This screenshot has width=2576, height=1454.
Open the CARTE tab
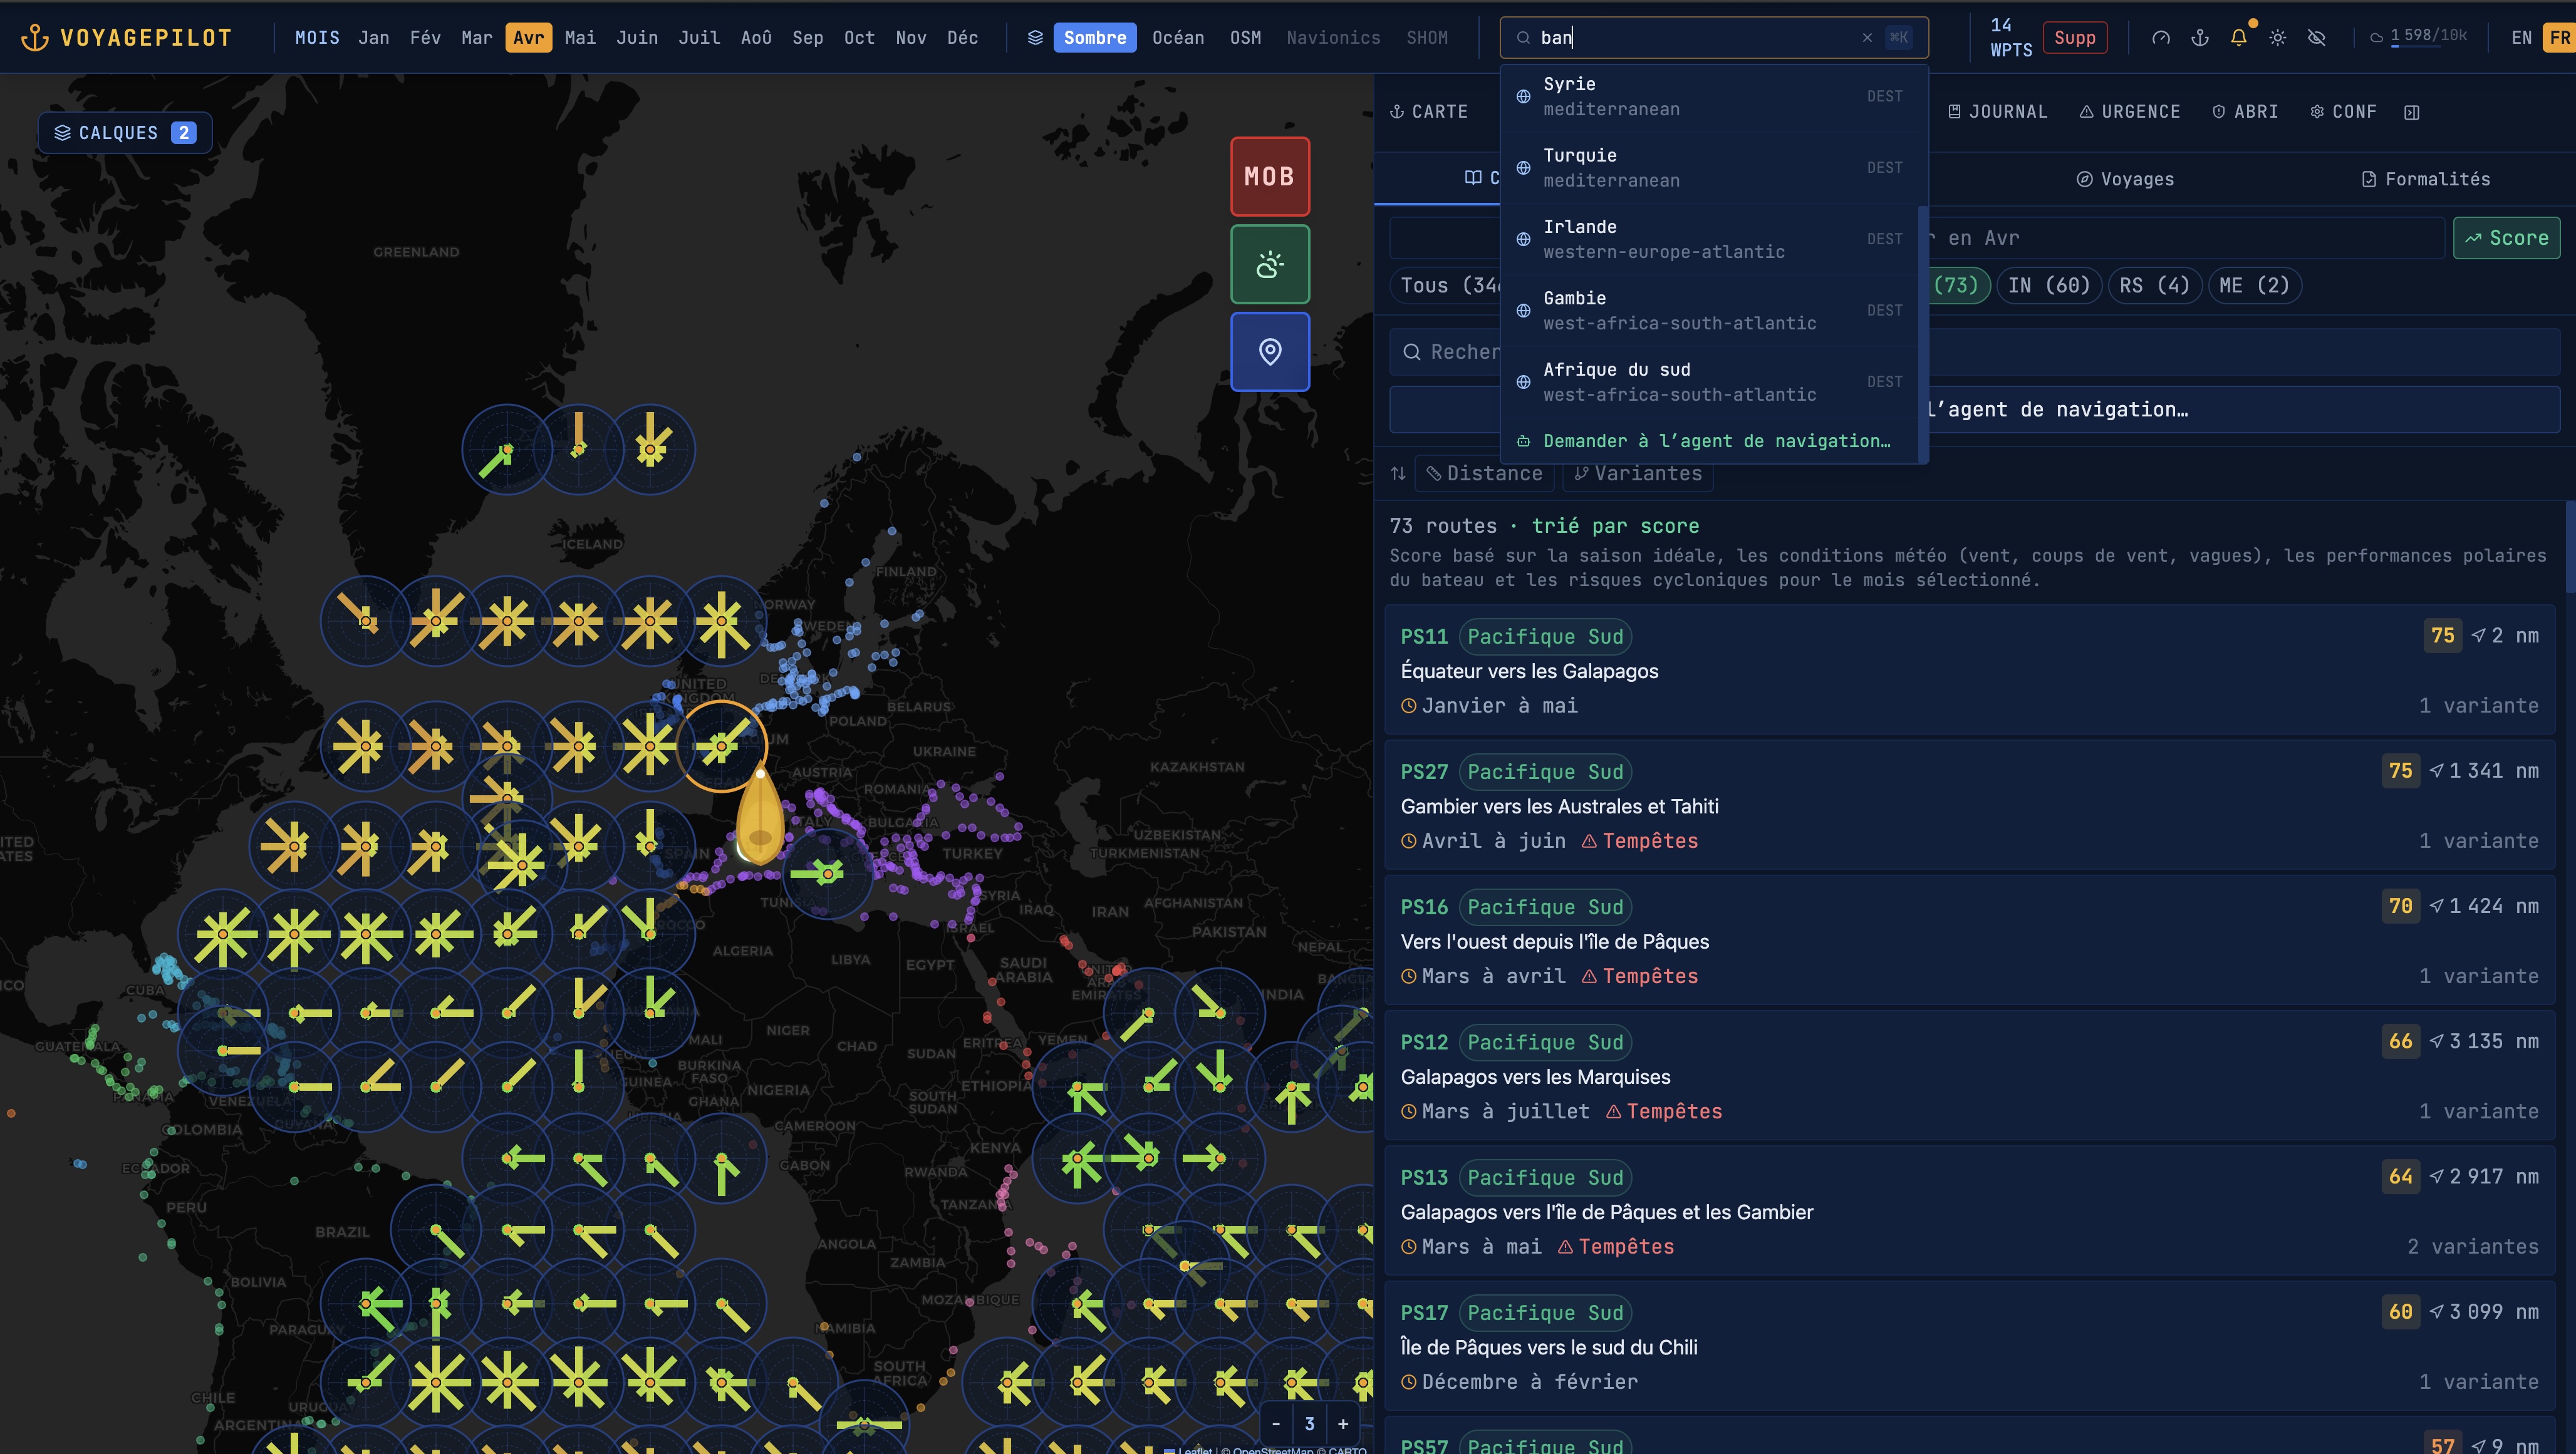(x=1429, y=112)
